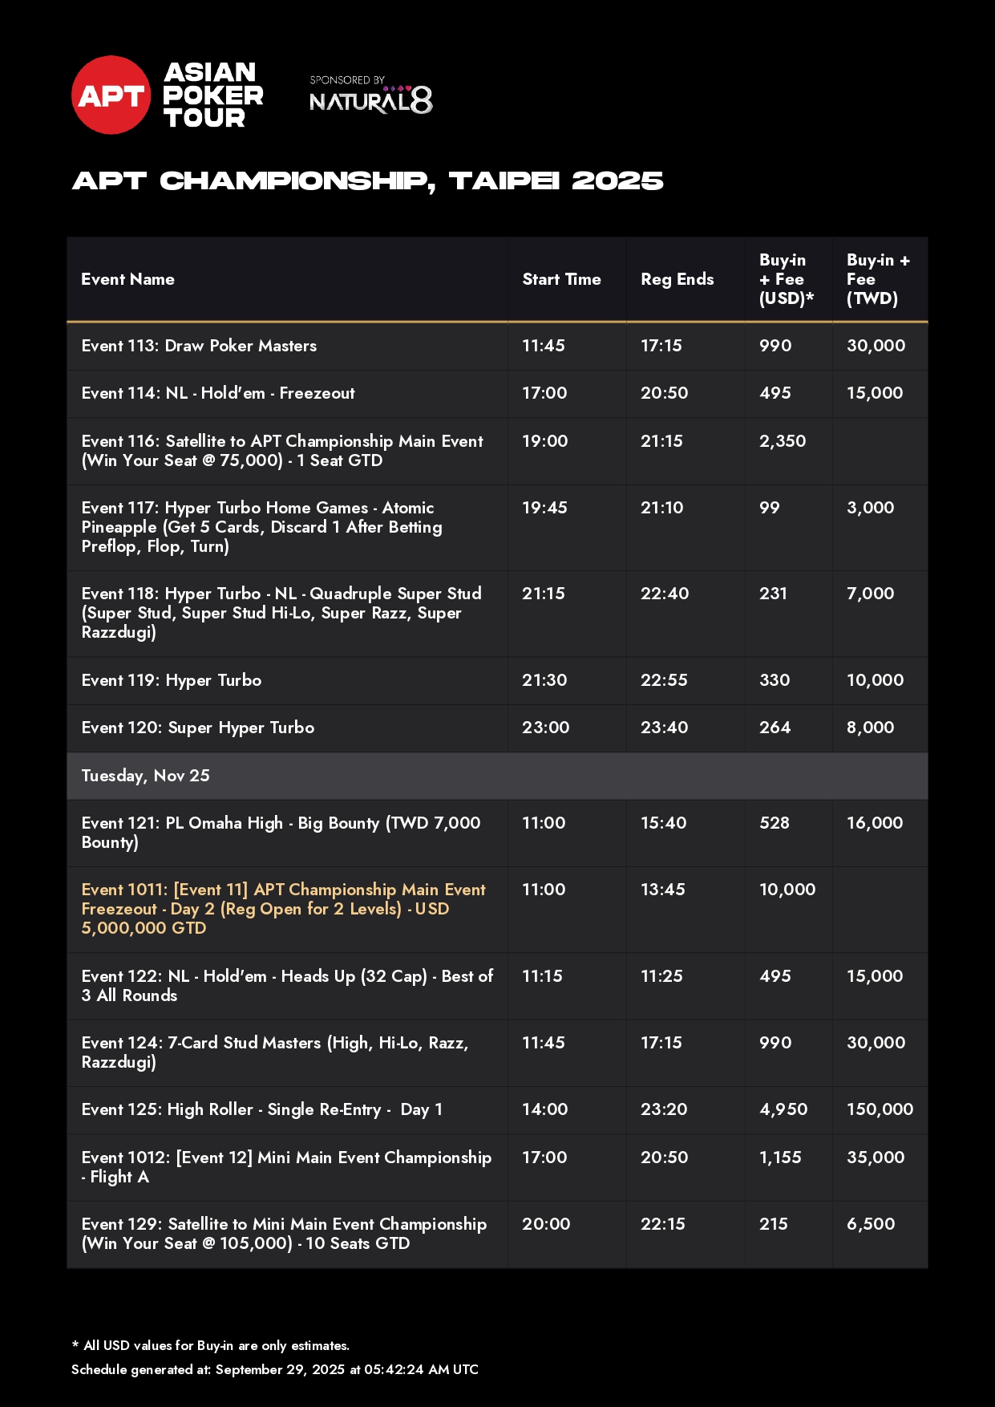Open highlighted Event 1011 Main Event Day 2
Screen dimensions: 995x1407
283,909
